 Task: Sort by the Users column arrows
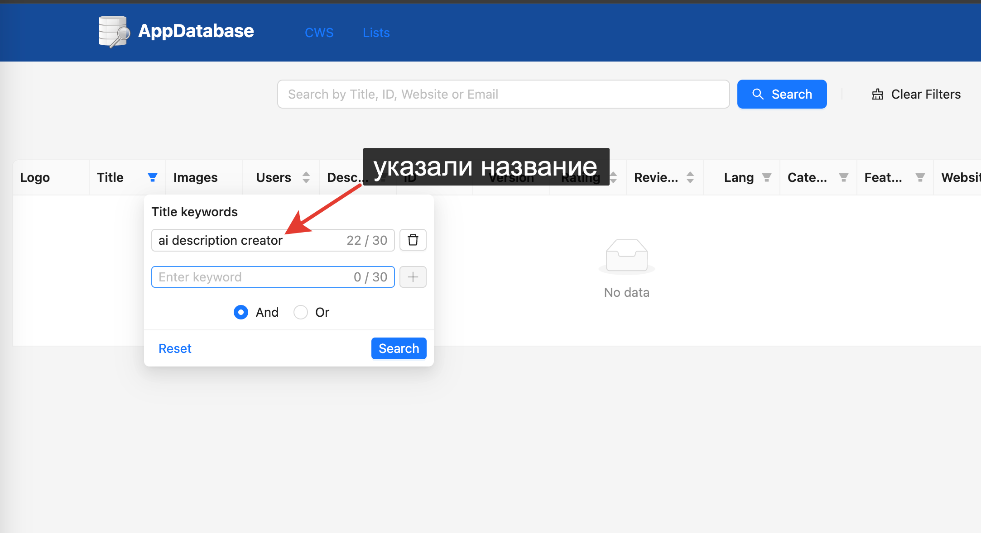(x=306, y=177)
